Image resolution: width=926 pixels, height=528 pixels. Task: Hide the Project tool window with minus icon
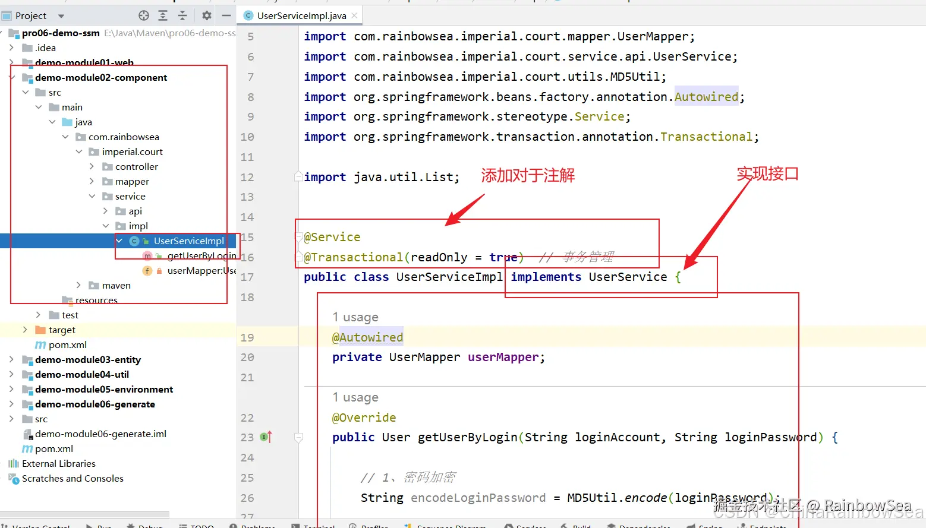pos(226,15)
